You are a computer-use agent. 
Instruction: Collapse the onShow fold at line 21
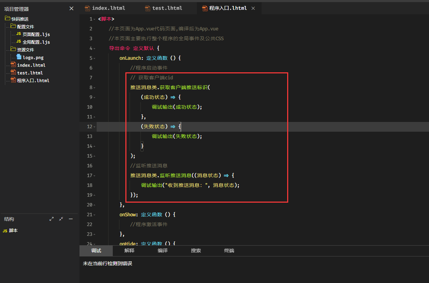click(x=95, y=215)
